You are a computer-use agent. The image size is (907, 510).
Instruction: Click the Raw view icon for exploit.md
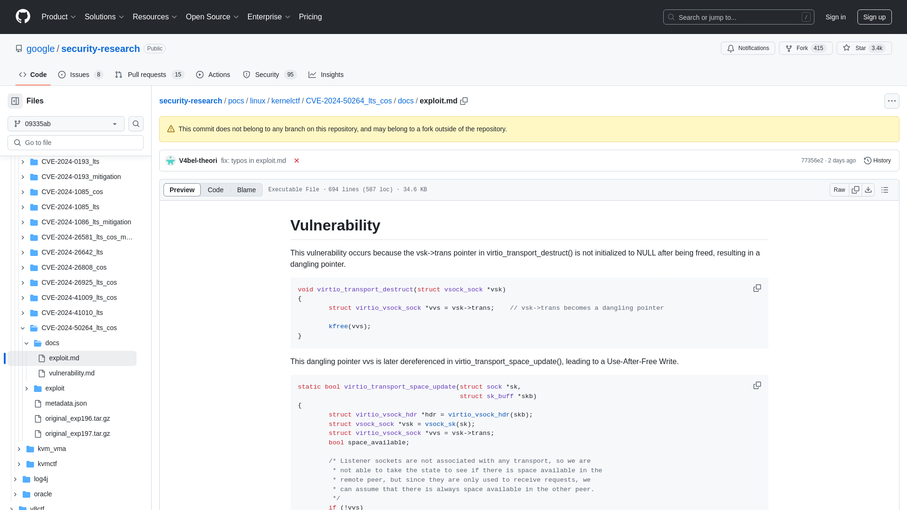coord(839,189)
